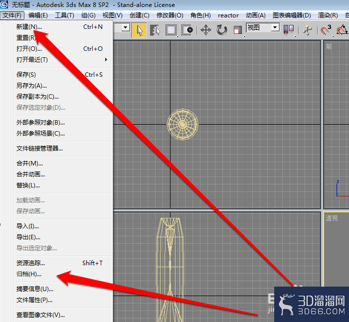Click the Use Pivot Point Center icon
This screenshot has height=322, width=349.
point(289,30)
